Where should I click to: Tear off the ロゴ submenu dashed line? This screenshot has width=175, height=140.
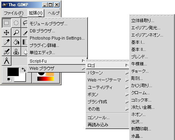click(x=151, y=16)
